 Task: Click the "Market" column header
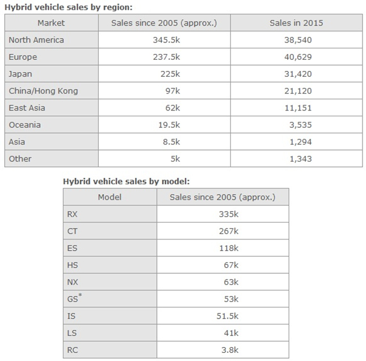(51, 23)
